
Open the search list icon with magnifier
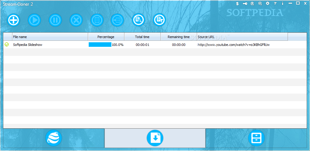click(139, 20)
